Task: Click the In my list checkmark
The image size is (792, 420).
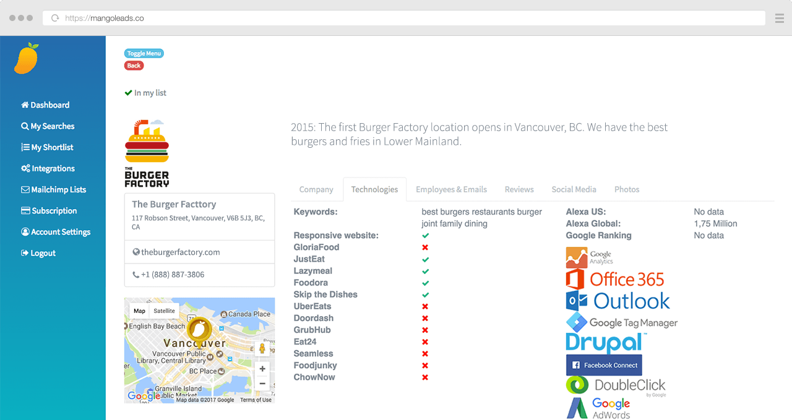Action: coord(129,93)
